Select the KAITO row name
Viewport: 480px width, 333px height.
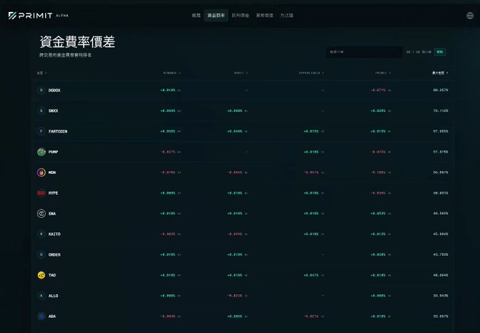(x=54, y=234)
